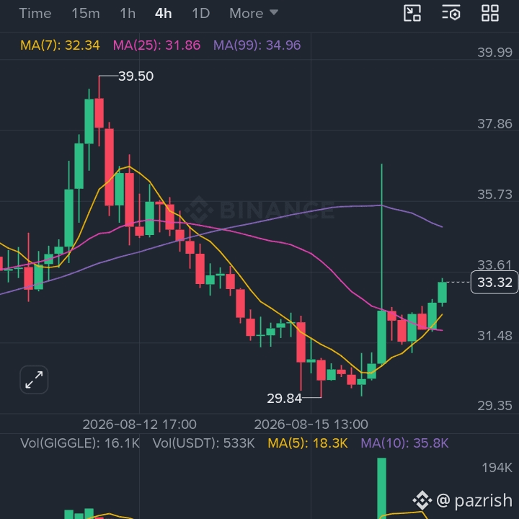Image resolution: width=519 pixels, height=519 pixels.
Task: Click the 39.99 price axis label
Action: point(494,53)
